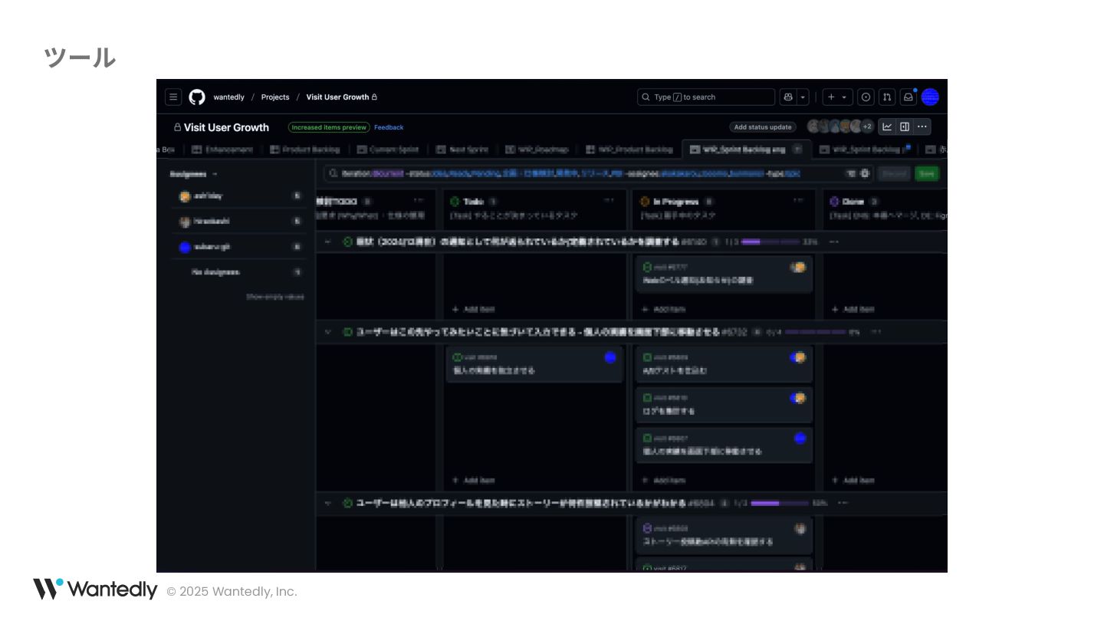Viewport: 1104px width, 621px height.
Task: Switch to the WIP_Product Backlog tab
Action: pos(629,149)
